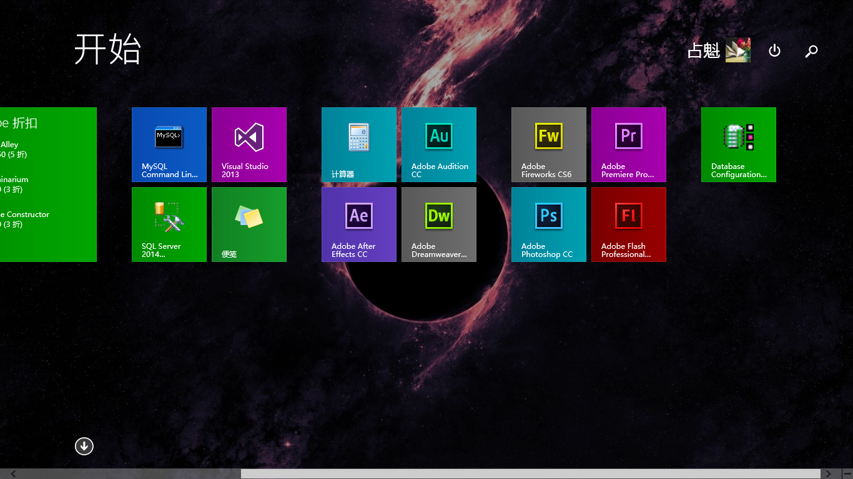Click the zoom-out minus button

tap(847, 474)
